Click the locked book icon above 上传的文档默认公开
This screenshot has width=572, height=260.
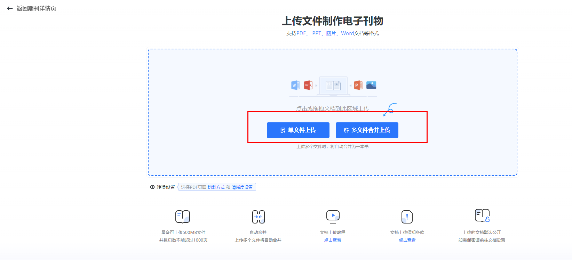pos(482,216)
